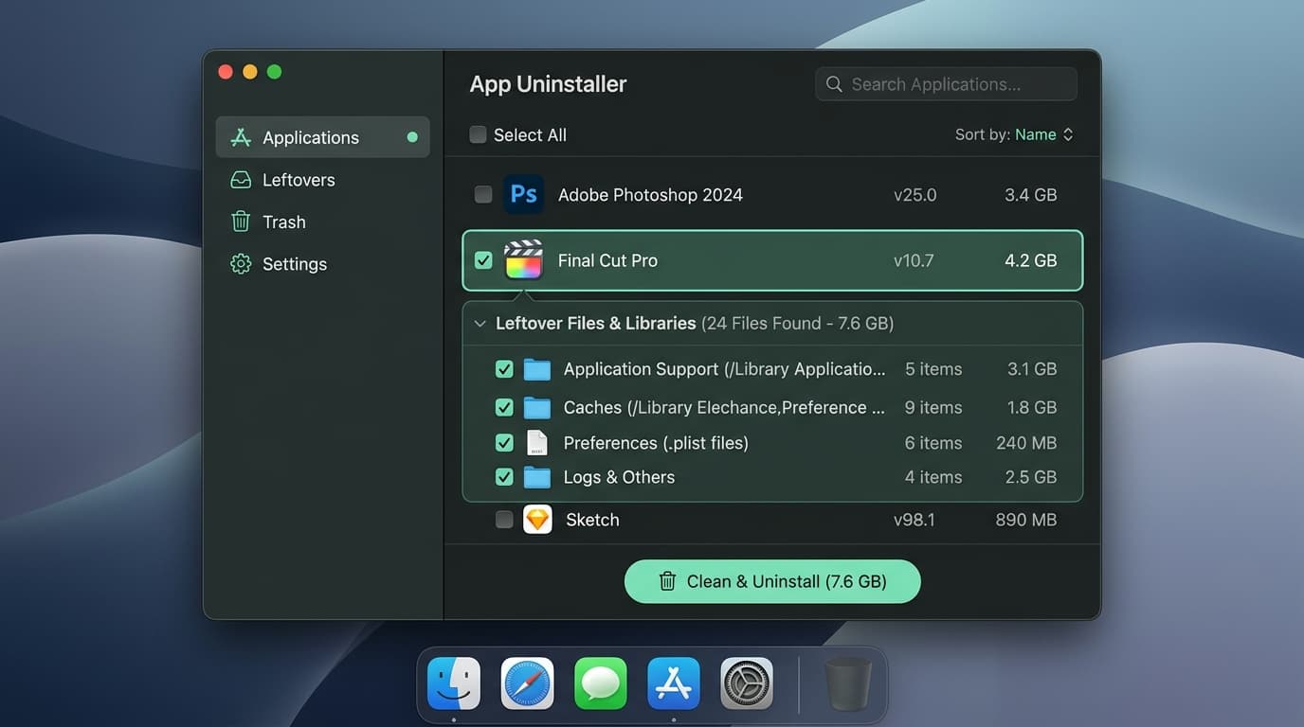
Task: Switch to the Leftovers section
Action: [x=322, y=180]
